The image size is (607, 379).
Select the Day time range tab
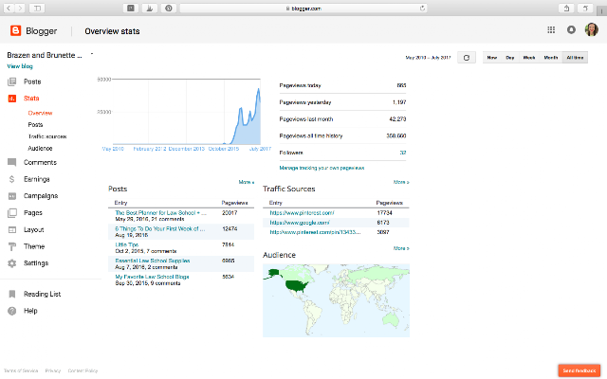click(510, 58)
